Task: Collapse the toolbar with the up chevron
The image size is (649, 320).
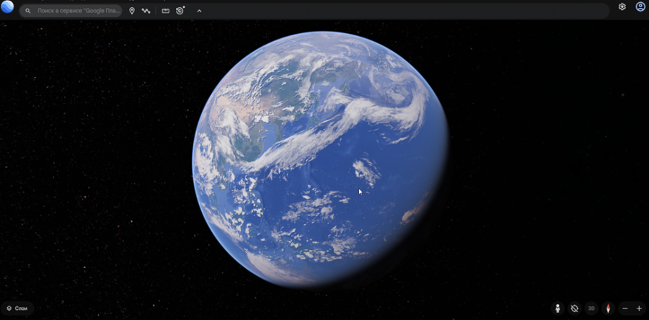Action: click(199, 11)
